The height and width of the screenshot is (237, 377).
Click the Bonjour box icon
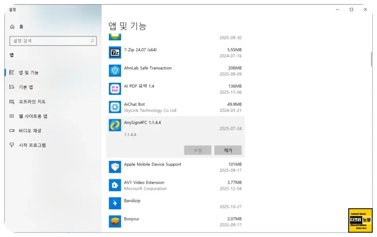pyautogui.click(x=115, y=222)
